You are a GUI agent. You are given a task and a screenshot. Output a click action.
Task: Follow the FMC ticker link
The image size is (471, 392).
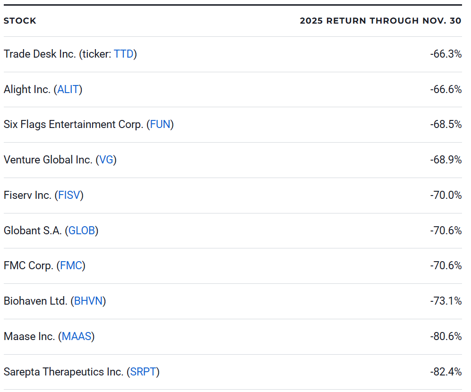pos(71,265)
